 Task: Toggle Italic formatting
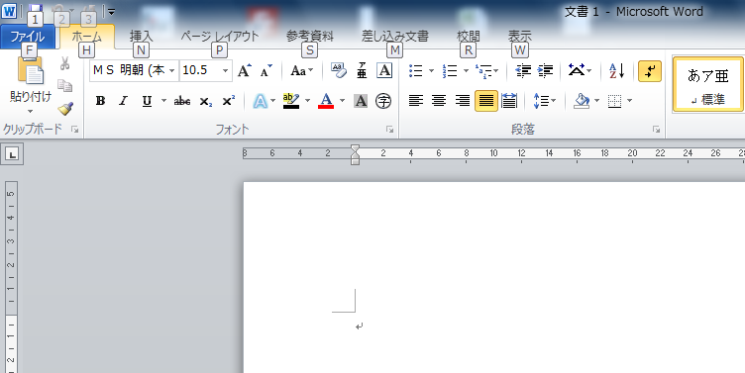coord(124,101)
